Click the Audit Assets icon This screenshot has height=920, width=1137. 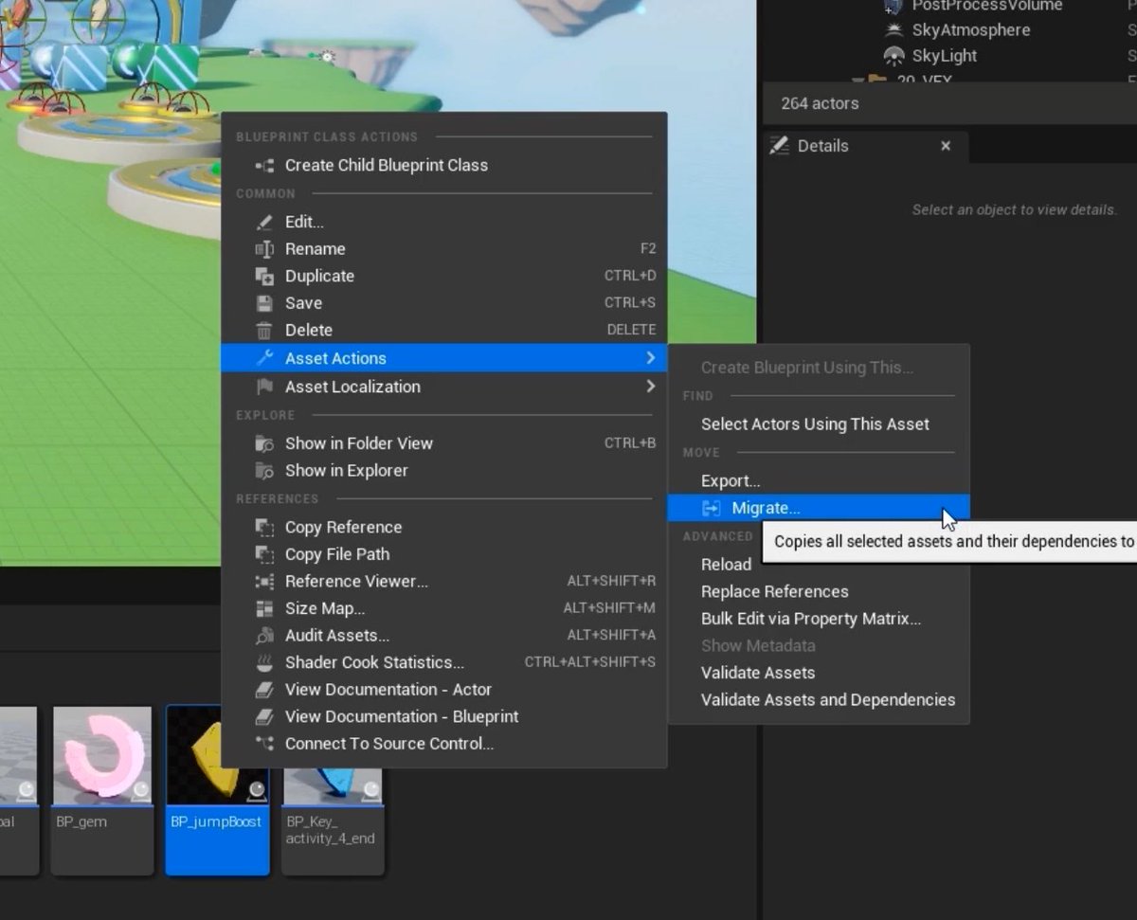[x=264, y=636]
